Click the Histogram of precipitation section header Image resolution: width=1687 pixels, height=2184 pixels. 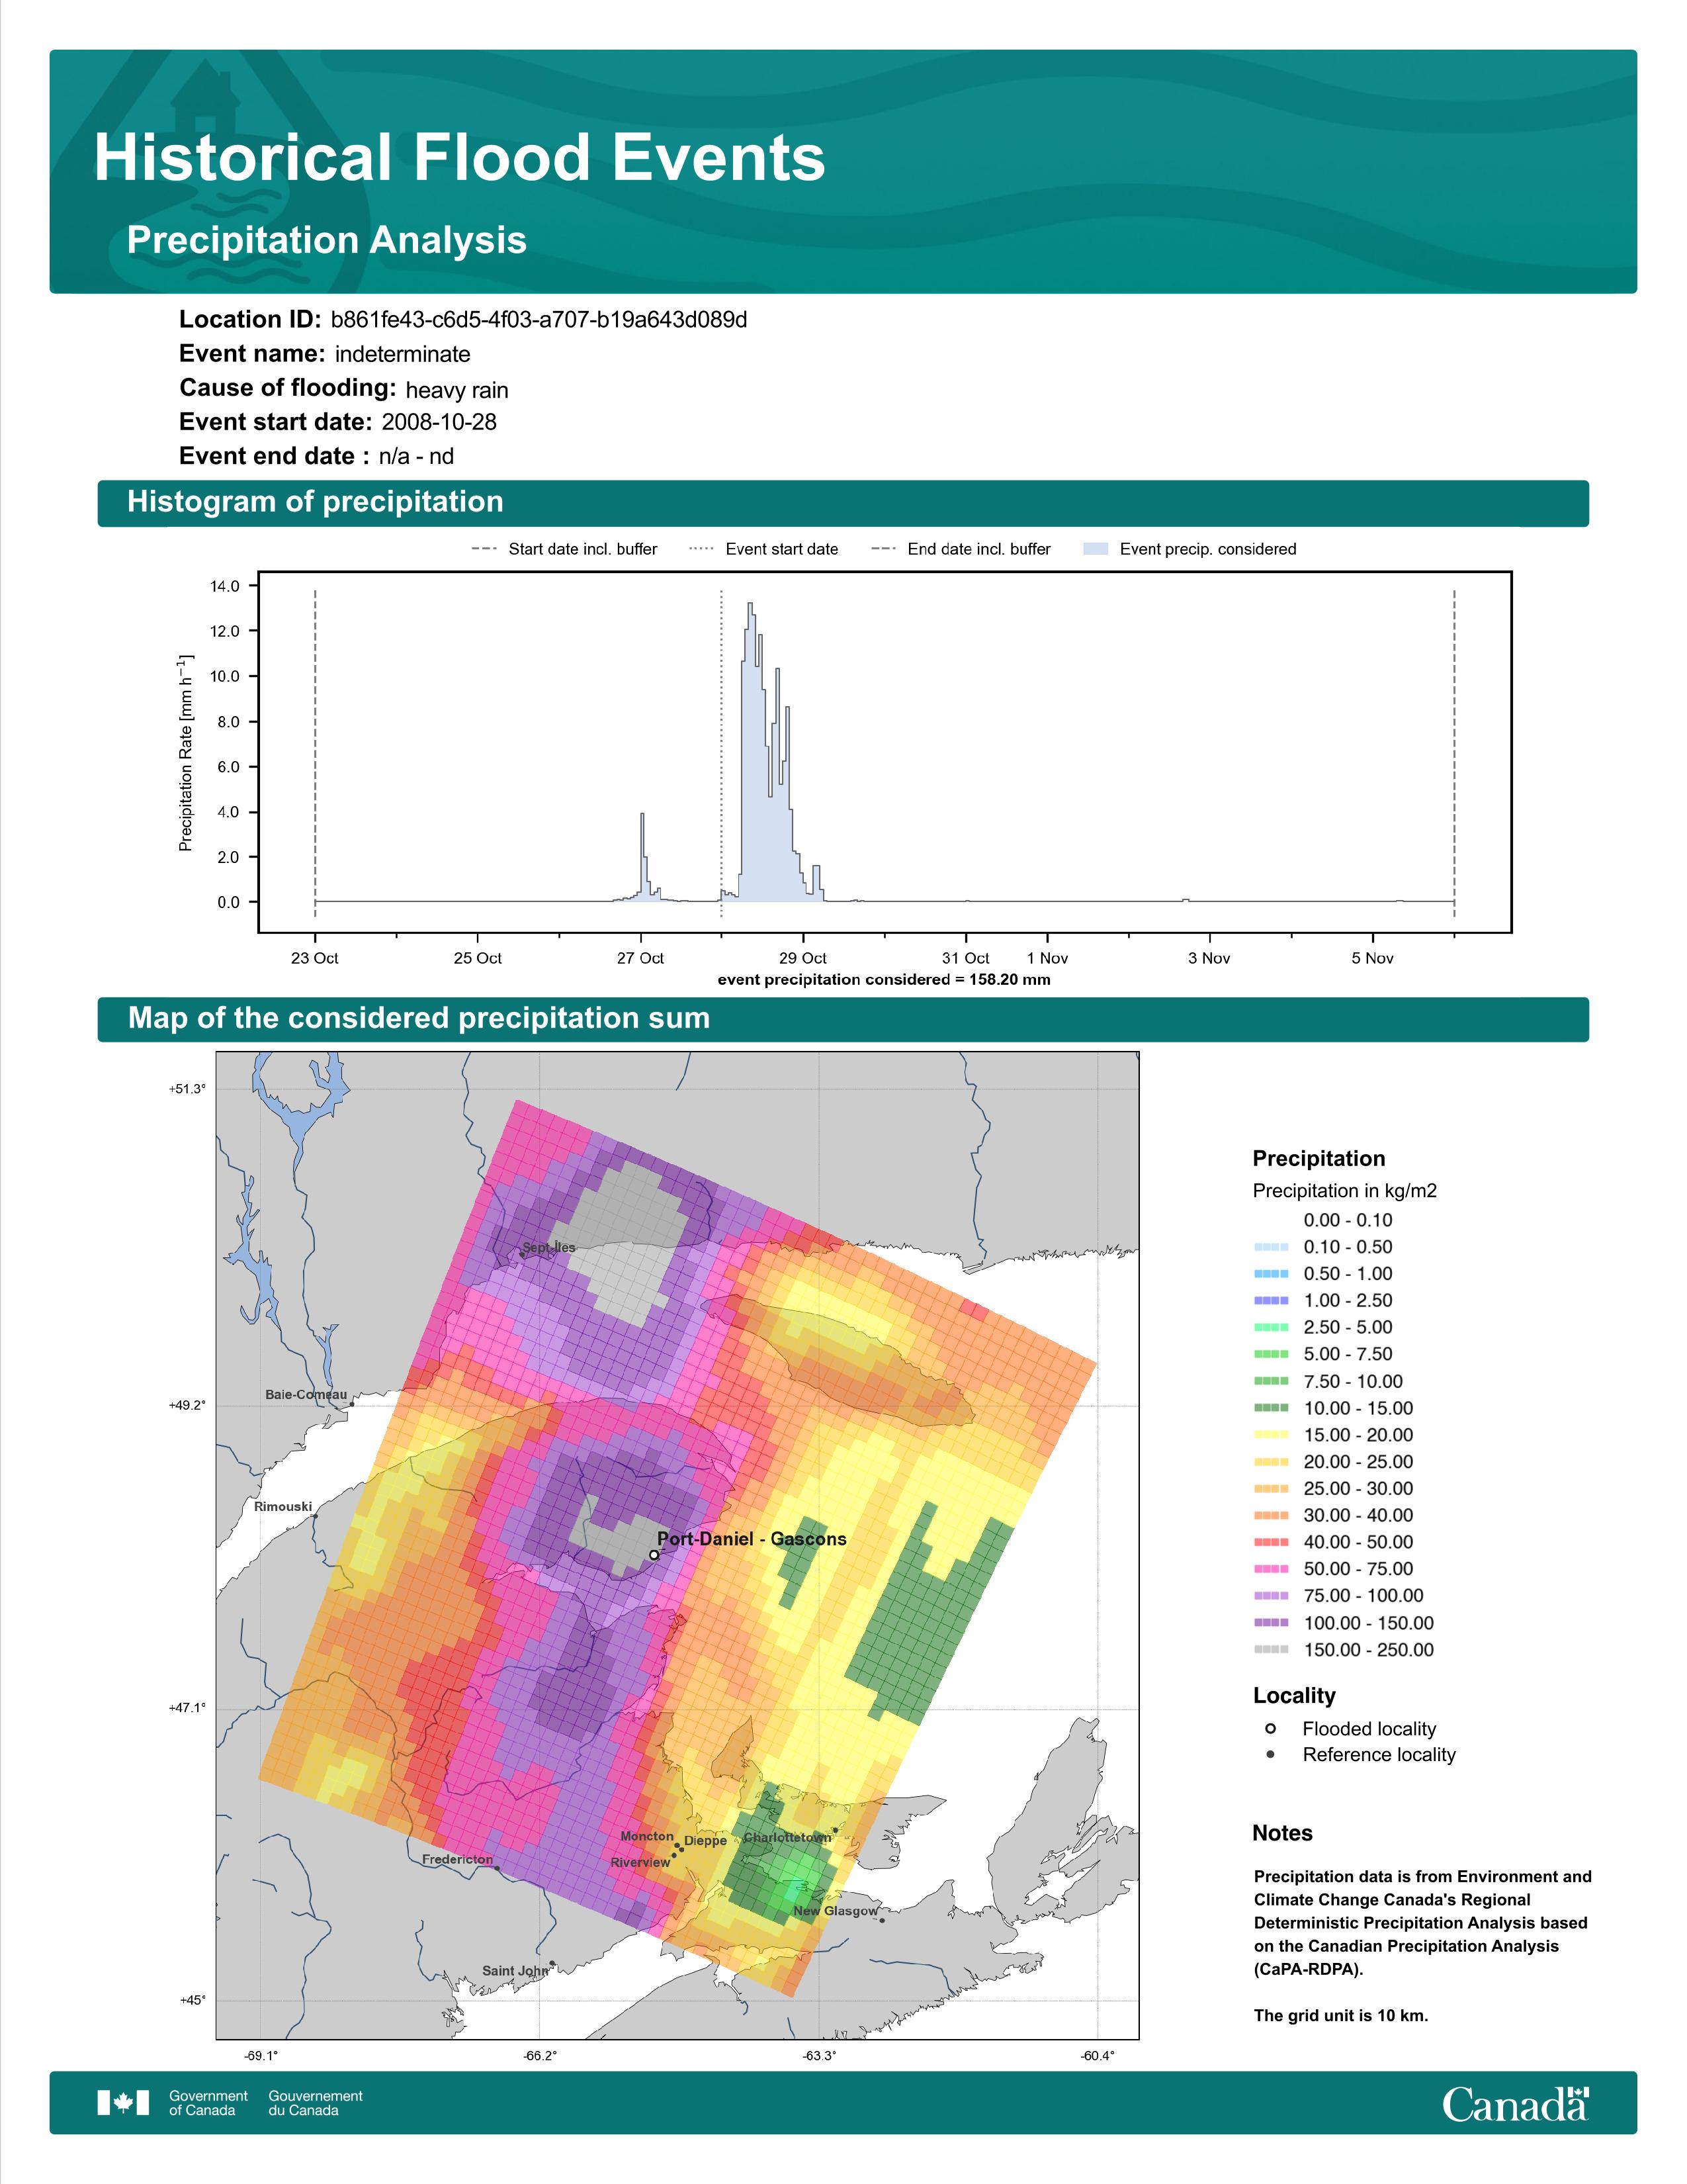tap(842, 502)
